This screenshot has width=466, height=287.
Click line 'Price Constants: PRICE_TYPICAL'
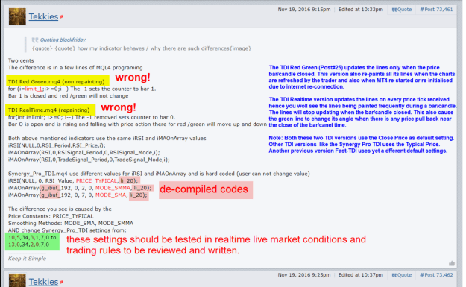[51, 216]
